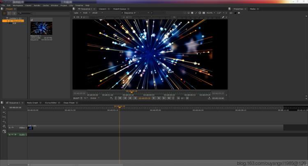Select the arrow selection tool in timeline toolbar
This screenshot has height=166, width=308.
(x=4, y=108)
